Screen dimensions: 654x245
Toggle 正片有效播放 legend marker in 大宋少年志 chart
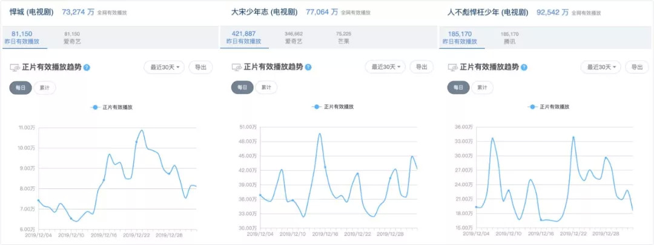pyautogui.click(x=316, y=107)
